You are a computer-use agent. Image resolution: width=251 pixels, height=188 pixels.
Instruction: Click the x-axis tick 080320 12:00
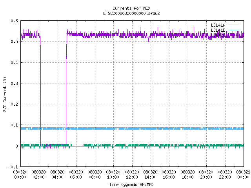[x=132, y=174]
